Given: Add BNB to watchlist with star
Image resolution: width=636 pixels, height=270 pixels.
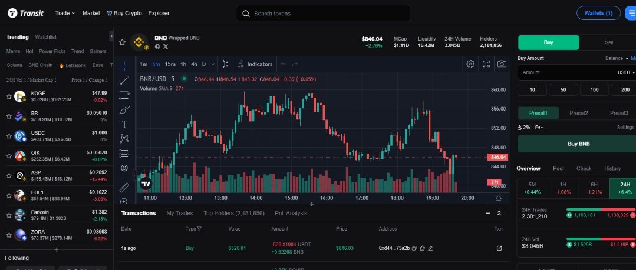Looking at the screenshot, I should [x=122, y=42].
